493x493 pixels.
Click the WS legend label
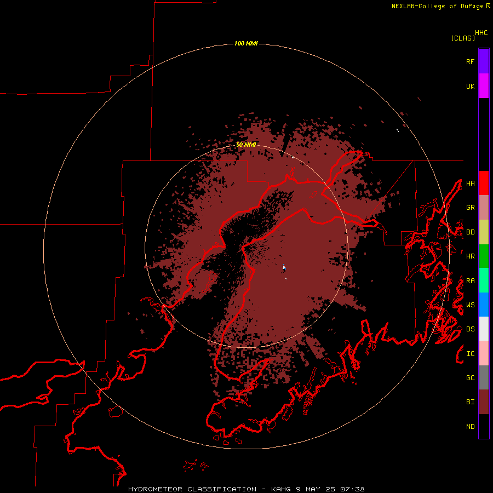[470, 305]
